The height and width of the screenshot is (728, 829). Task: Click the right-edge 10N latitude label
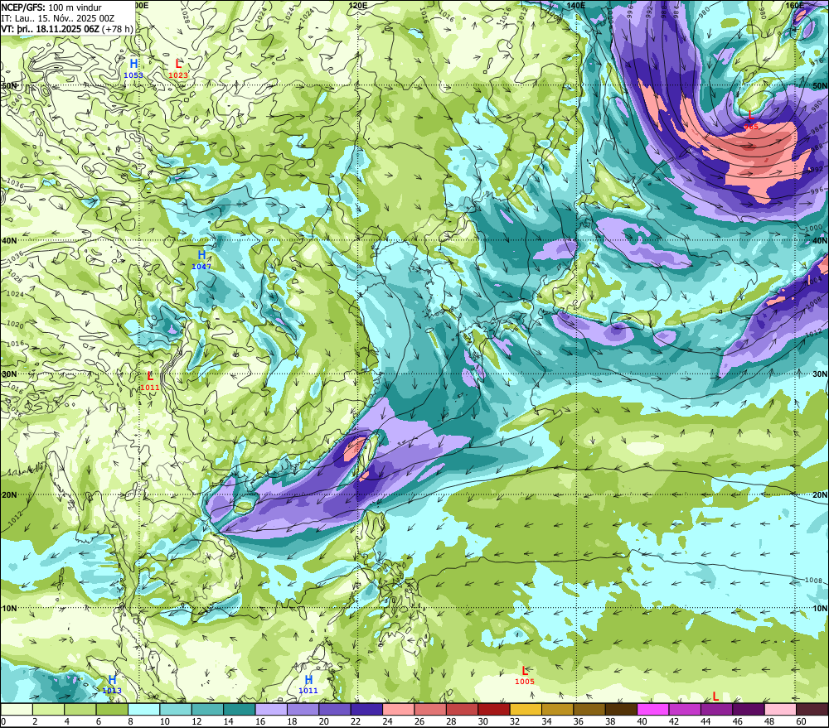tap(820, 608)
